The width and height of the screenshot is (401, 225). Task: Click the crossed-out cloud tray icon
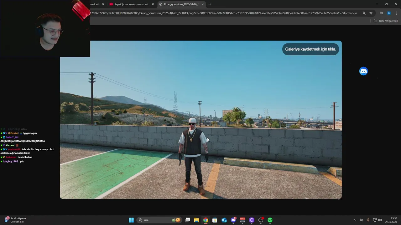point(361,220)
